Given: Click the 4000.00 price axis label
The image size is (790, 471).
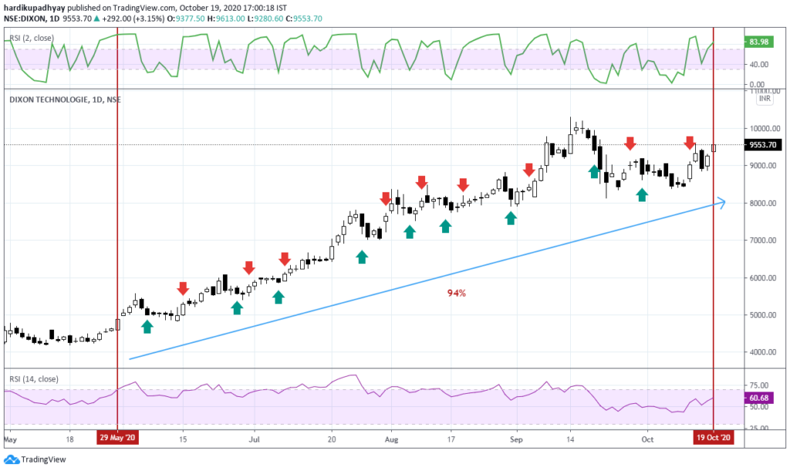Looking at the screenshot, I should pos(763,353).
